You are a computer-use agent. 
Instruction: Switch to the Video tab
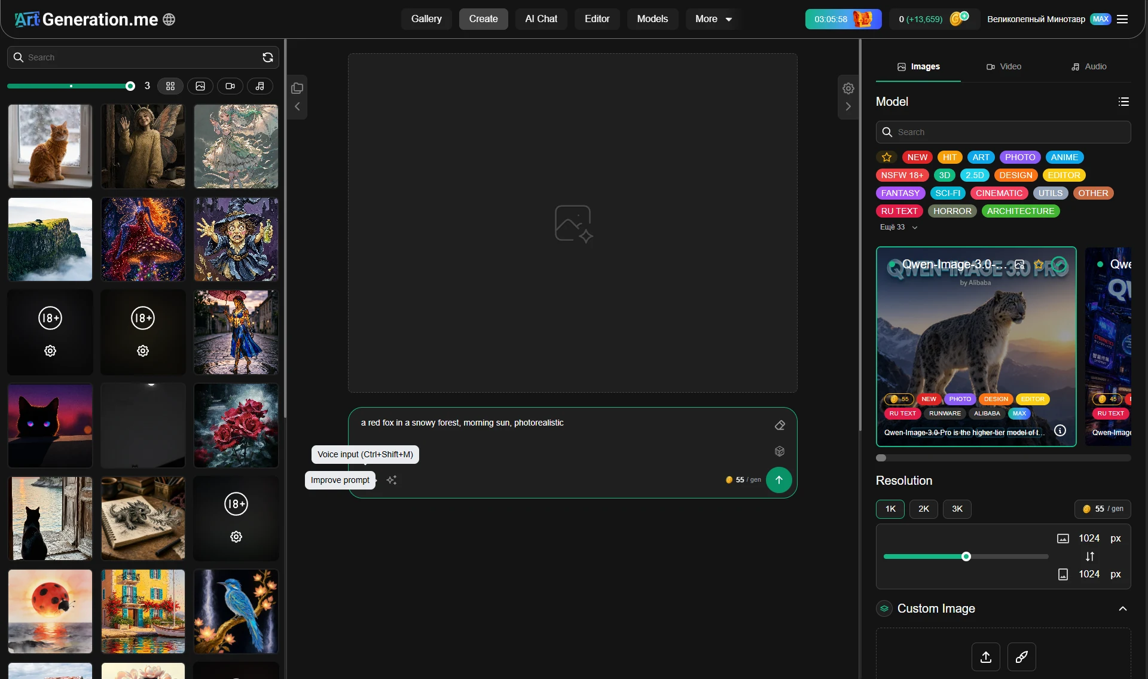tap(1004, 66)
